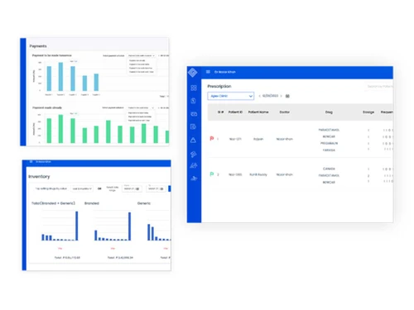
Task: Open calendar icon in Inventory To date field
Action: [x=161, y=188]
